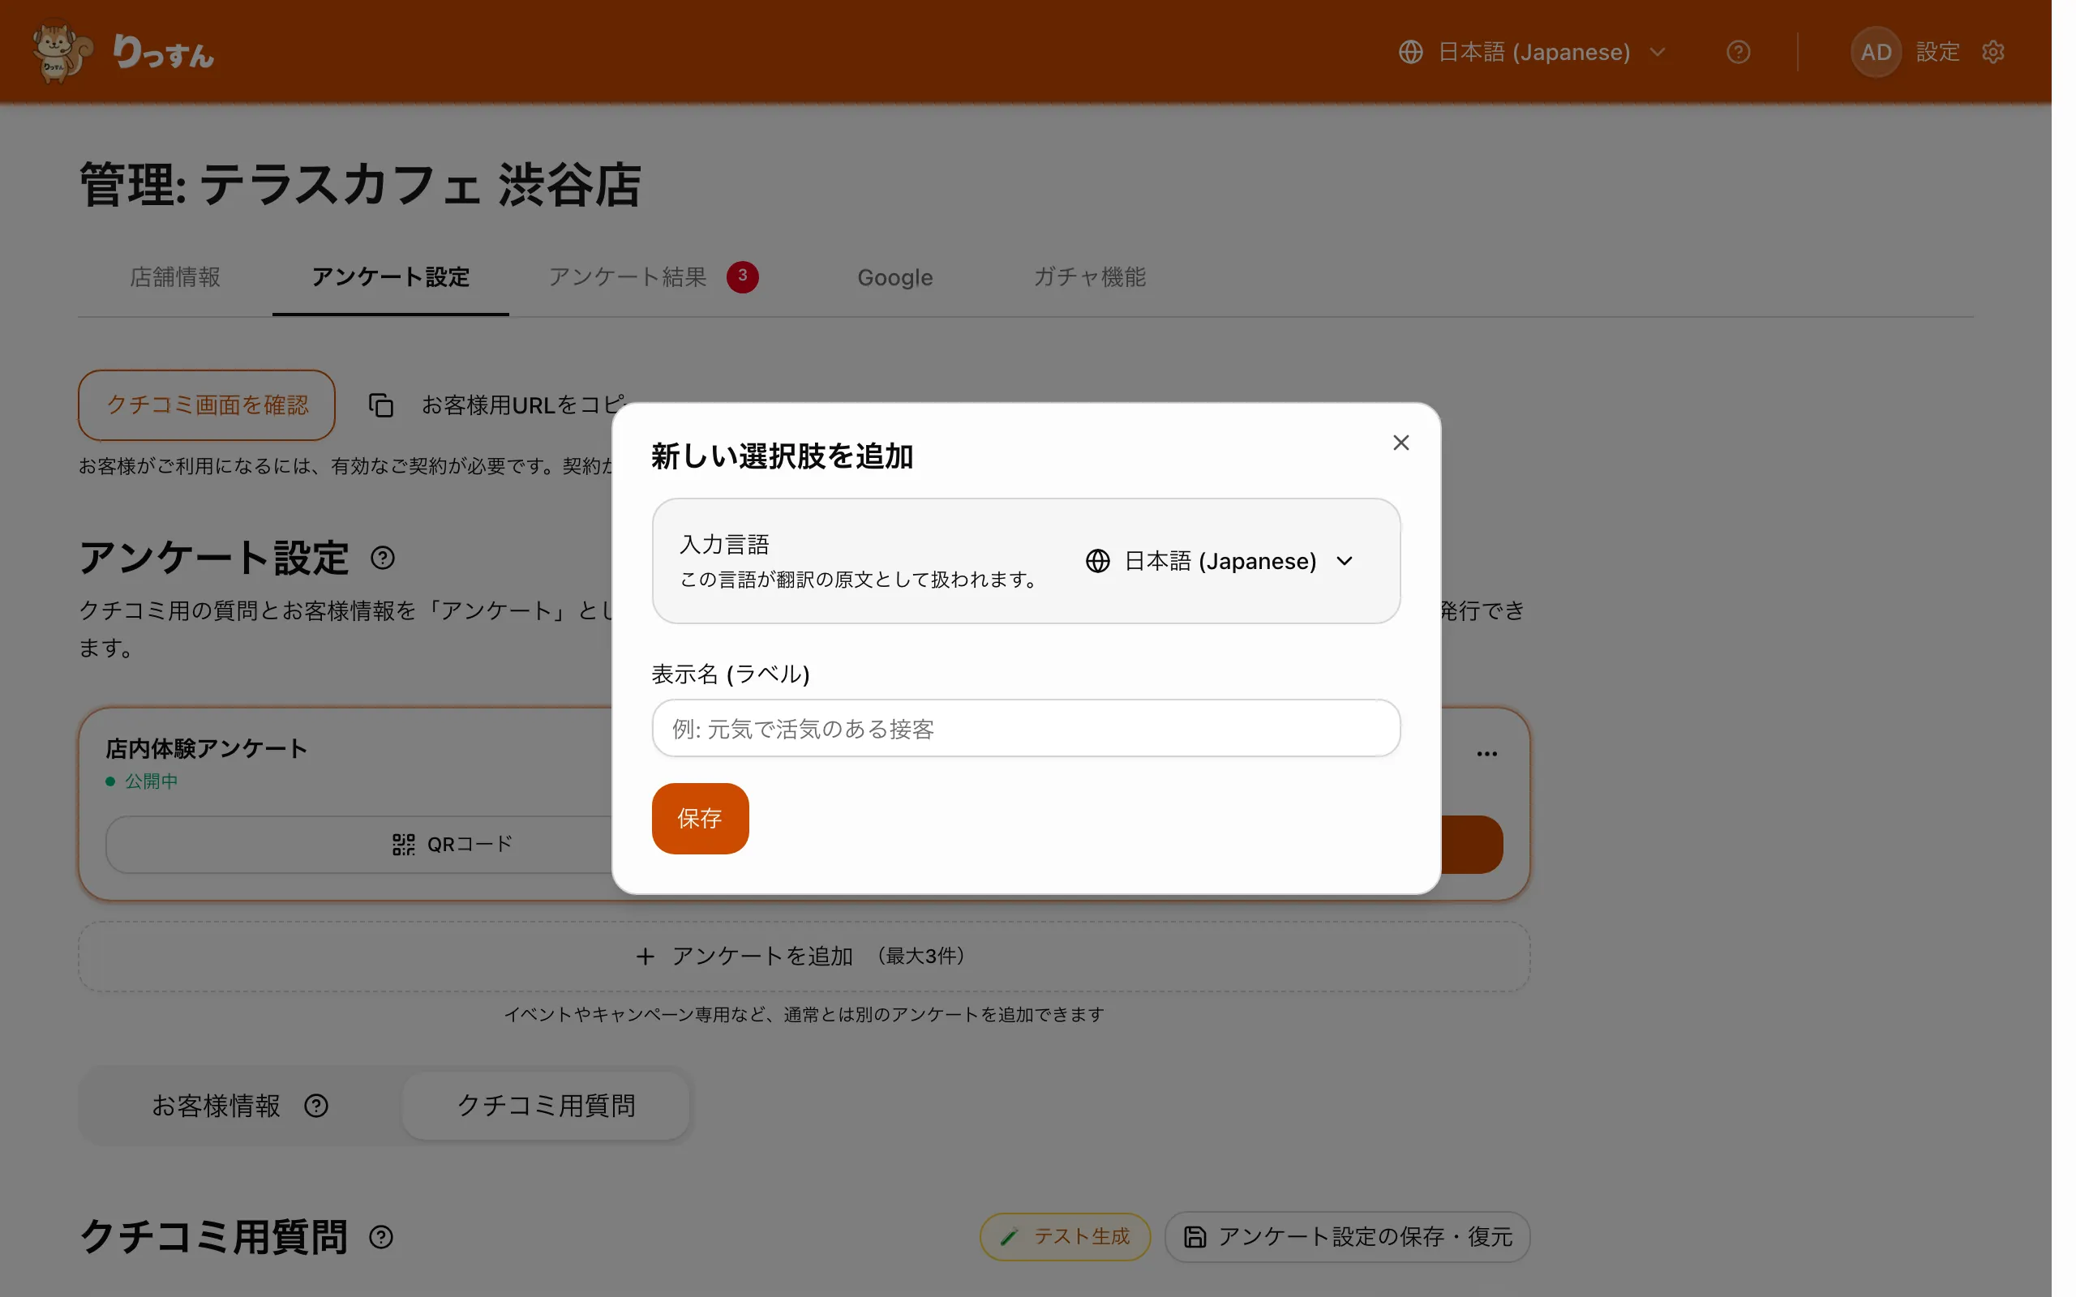Screen dimensions: 2076x1297
Task: Click the QR code icon
Action: [403, 844]
